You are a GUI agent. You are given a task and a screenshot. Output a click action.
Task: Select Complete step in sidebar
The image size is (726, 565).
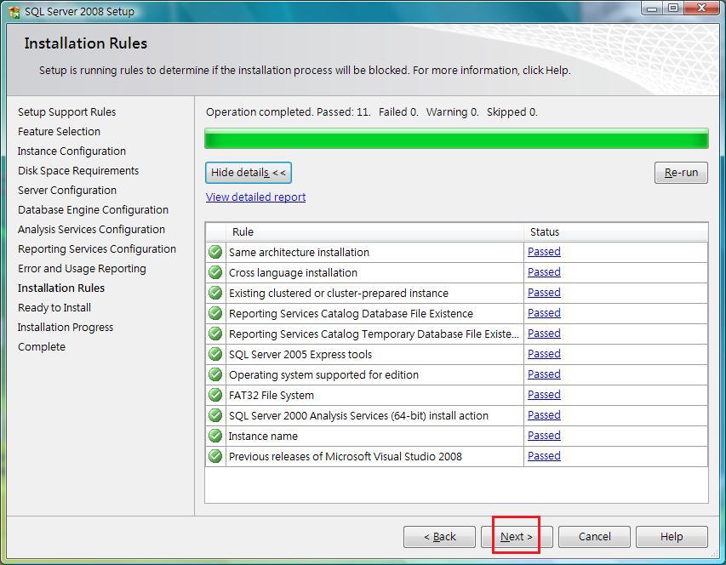point(42,347)
